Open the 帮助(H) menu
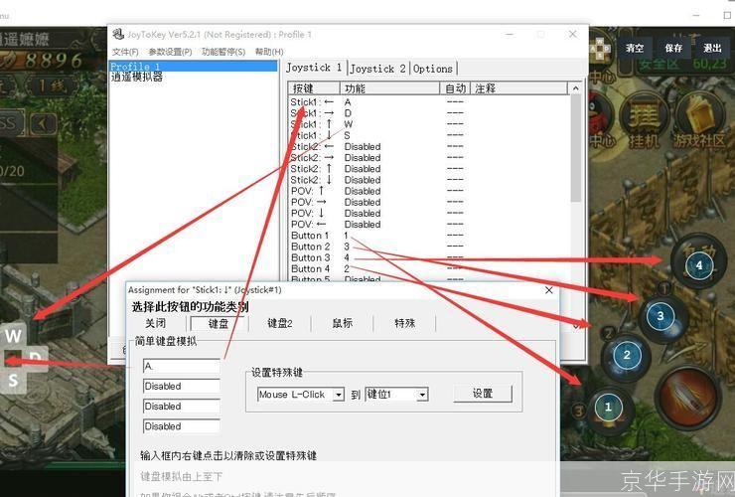The width and height of the screenshot is (735, 497). tap(269, 52)
